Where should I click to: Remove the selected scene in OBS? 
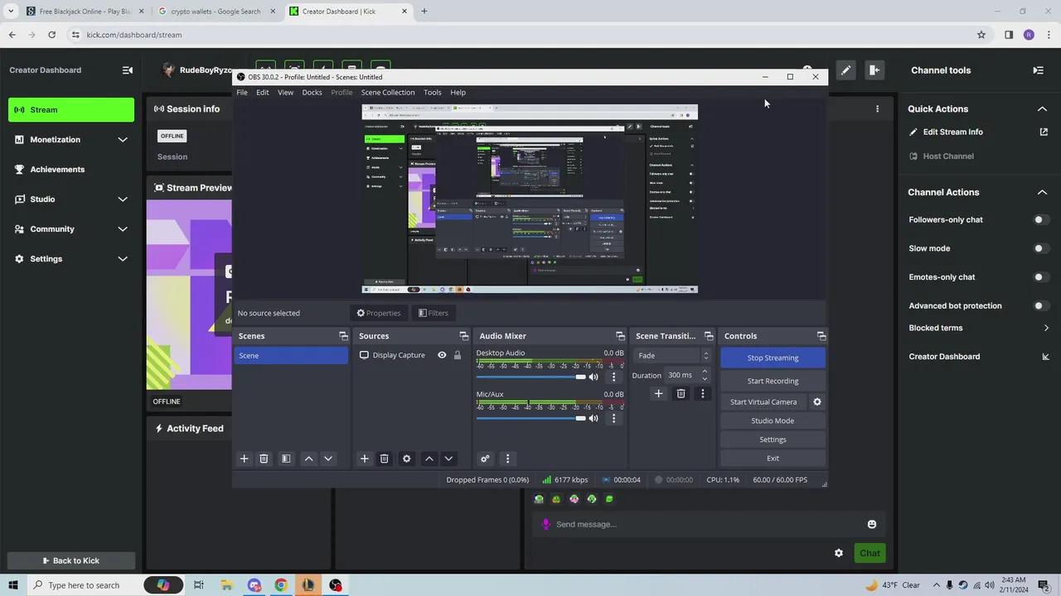[x=264, y=459]
